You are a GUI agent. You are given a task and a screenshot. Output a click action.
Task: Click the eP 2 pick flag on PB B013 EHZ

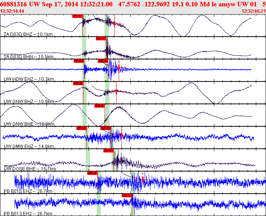93,173
